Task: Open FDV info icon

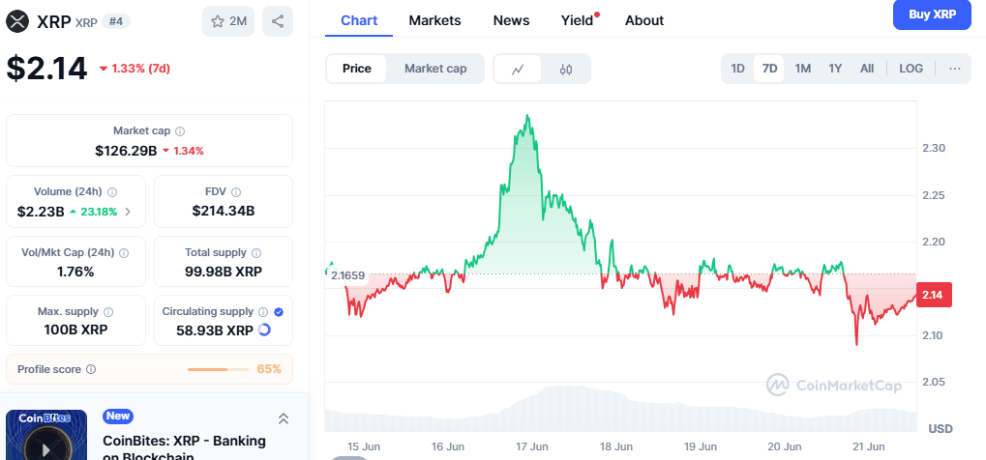Action: tap(236, 192)
